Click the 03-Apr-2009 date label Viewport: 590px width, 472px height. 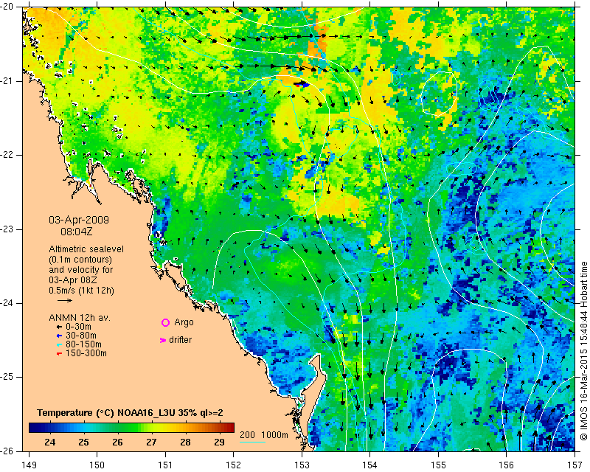point(79,220)
